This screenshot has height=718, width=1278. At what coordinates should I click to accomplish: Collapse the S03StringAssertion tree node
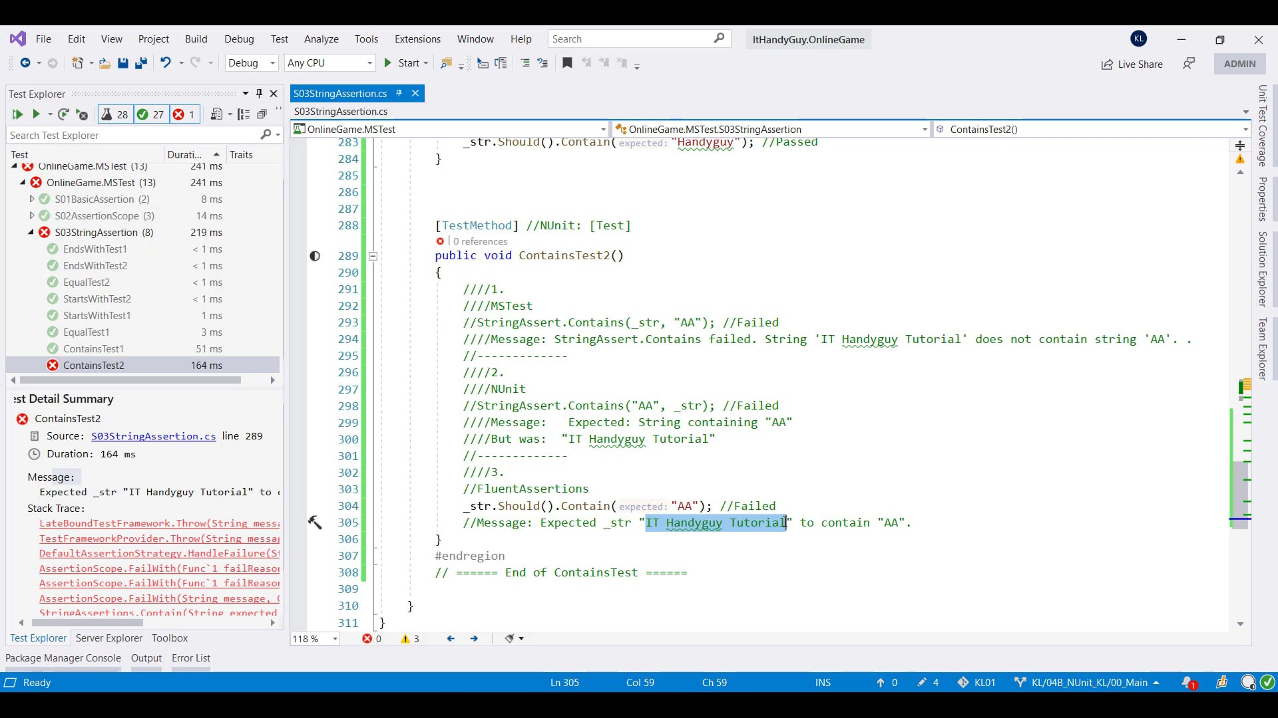[31, 233]
